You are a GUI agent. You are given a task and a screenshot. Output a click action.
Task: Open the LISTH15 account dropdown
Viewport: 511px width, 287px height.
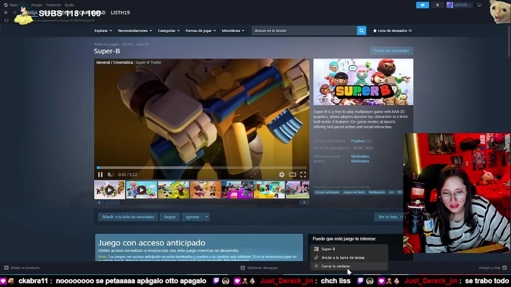(459, 5)
